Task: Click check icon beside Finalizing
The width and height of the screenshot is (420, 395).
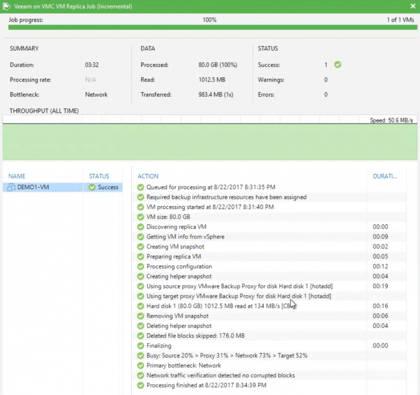Action: [x=141, y=346]
